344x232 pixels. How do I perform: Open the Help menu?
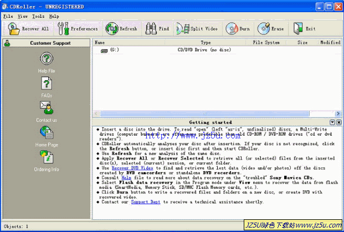point(54,16)
